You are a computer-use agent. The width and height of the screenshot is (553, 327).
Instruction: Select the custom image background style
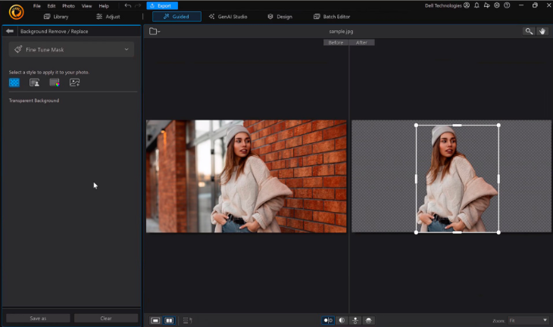tap(74, 83)
